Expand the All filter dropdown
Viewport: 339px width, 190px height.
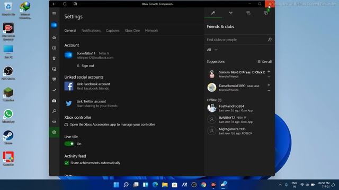212,50
